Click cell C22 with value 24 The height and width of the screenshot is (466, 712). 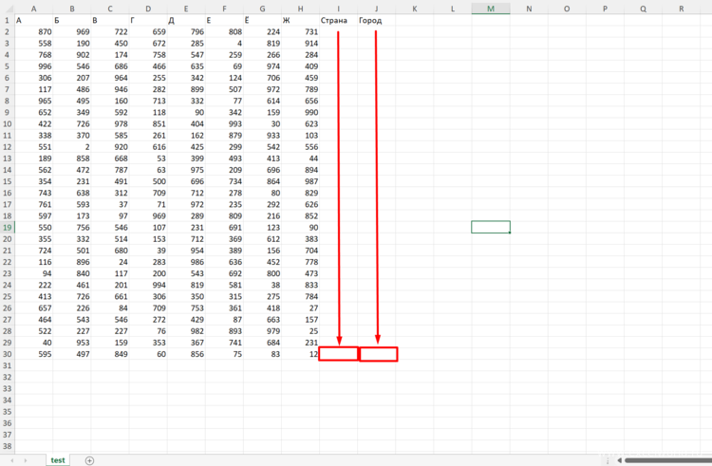point(110,262)
